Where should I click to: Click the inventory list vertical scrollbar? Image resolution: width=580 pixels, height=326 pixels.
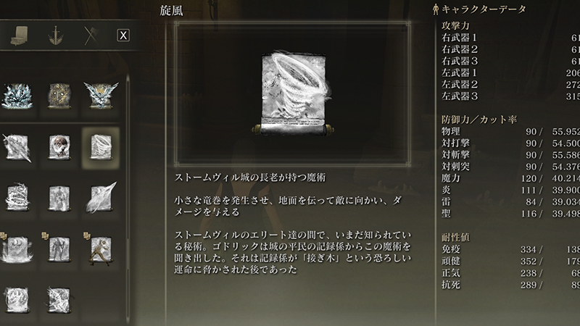128,200
